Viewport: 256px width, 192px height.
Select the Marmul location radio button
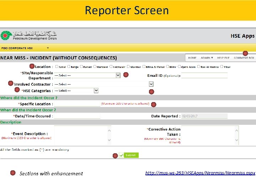[128, 66]
